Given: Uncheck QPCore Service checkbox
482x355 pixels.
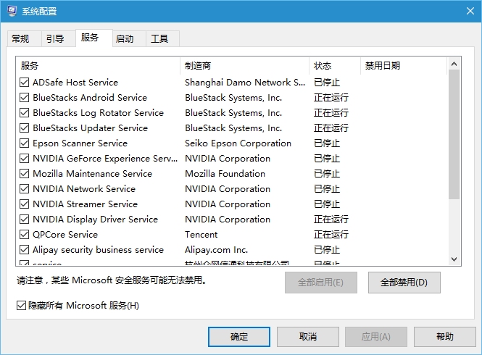Looking at the screenshot, I should click(x=25, y=235).
